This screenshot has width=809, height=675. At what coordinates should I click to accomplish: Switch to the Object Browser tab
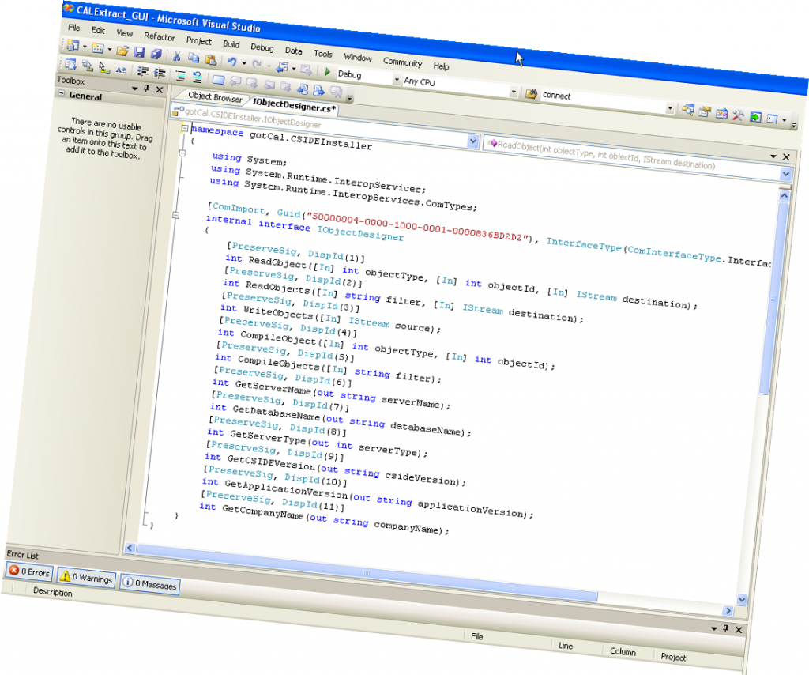(x=216, y=98)
